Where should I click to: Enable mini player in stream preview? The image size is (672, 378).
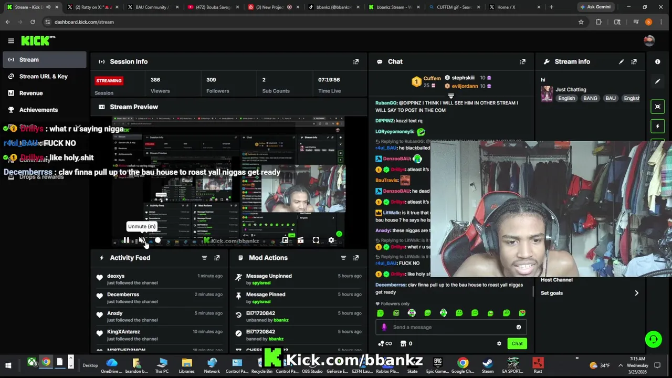(285, 240)
